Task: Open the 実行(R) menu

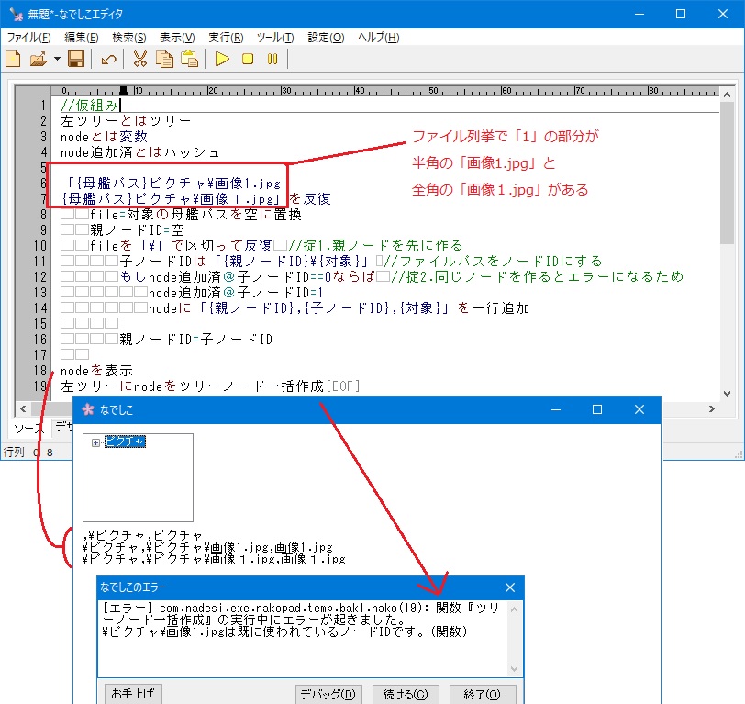Action: pyautogui.click(x=226, y=37)
